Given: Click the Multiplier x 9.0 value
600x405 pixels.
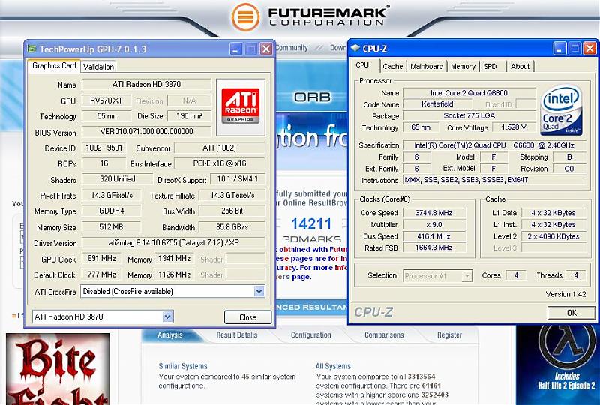Looking at the screenshot, I should tap(434, 225).
